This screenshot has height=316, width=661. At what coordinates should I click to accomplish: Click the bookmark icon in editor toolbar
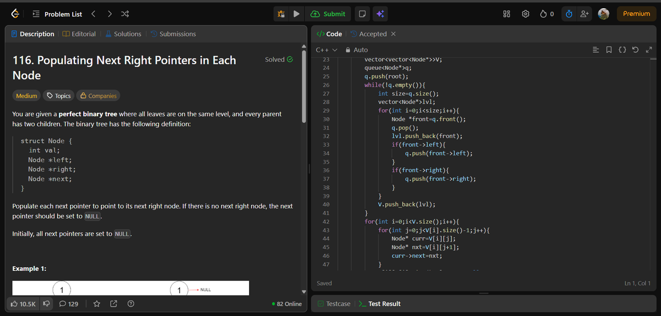click(x=608, y=50)
